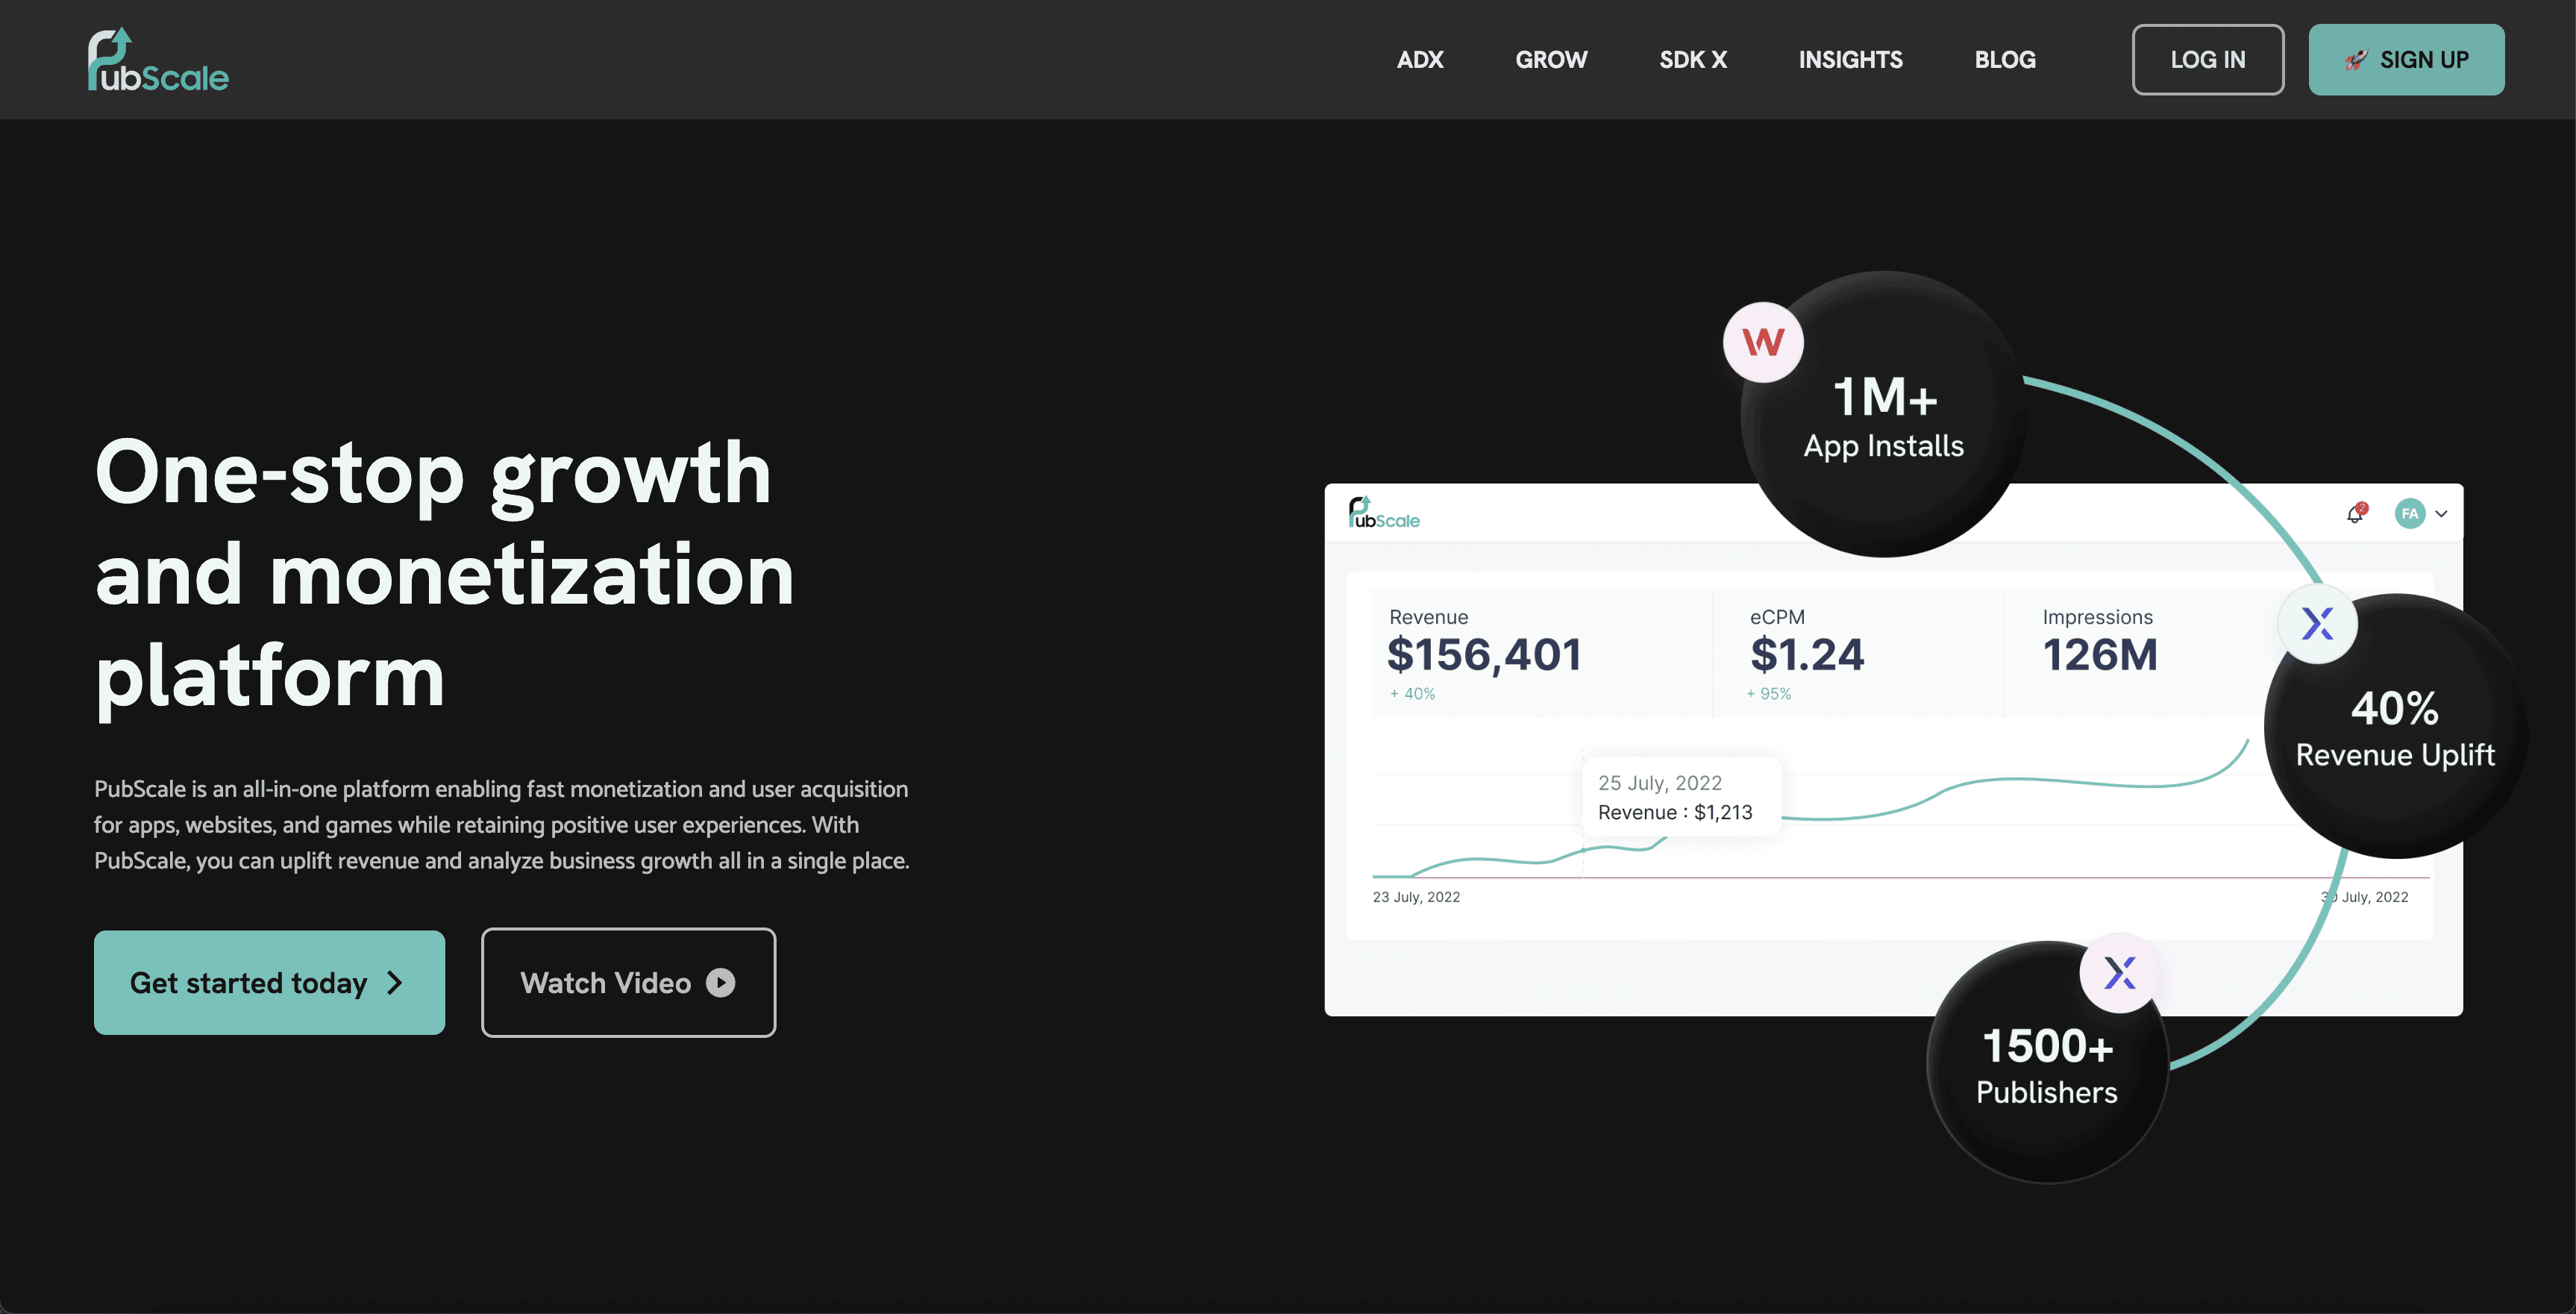The image size is (2576, 1314).
Task: Open notifications via the bell icon
Action: pos(2355,513)
